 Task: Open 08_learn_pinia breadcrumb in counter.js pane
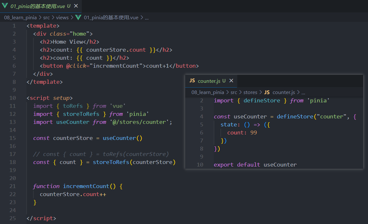tap(208, 92)
